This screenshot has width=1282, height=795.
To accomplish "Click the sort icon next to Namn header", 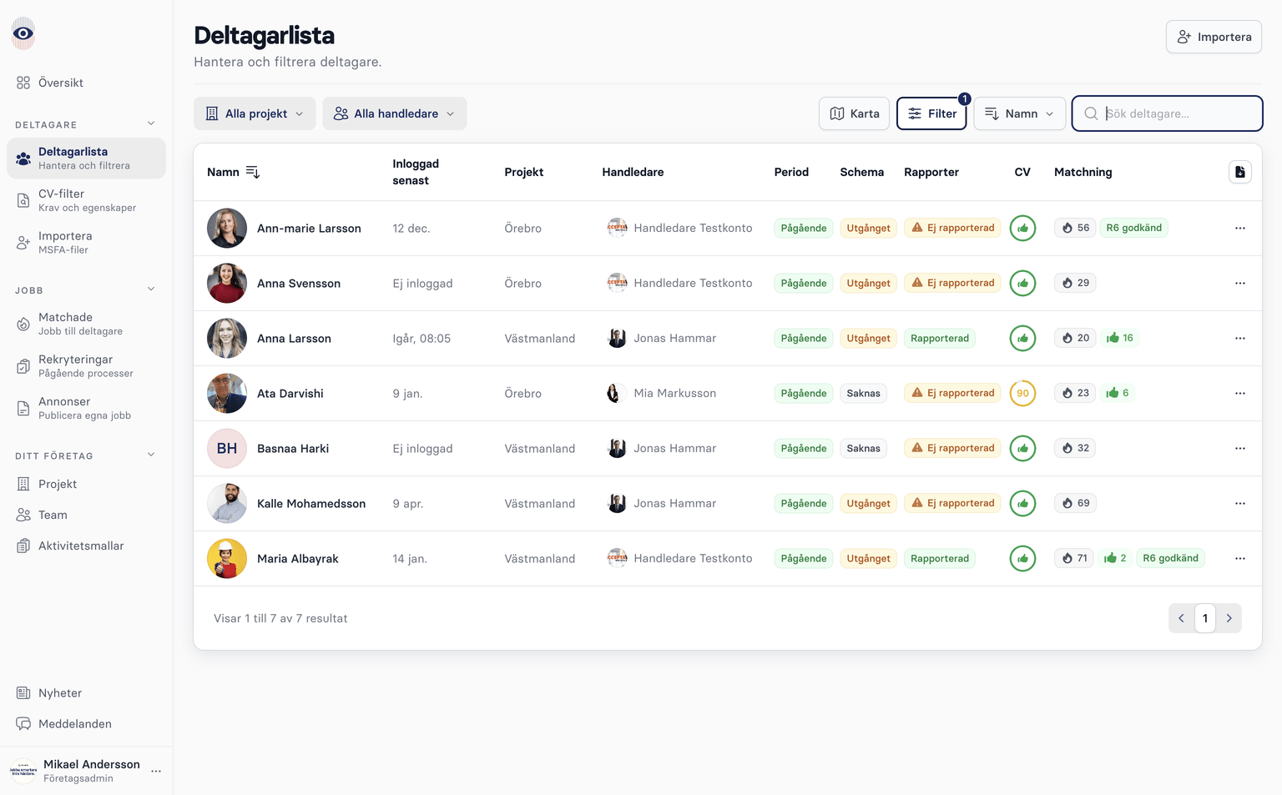I will 253,172.
